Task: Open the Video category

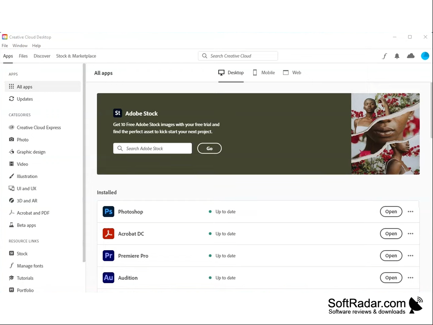Action: point(43,164)
